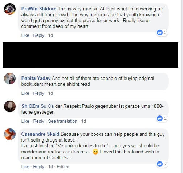Open Cassandre Skald's profile avatar

click(x=10, y=134)
